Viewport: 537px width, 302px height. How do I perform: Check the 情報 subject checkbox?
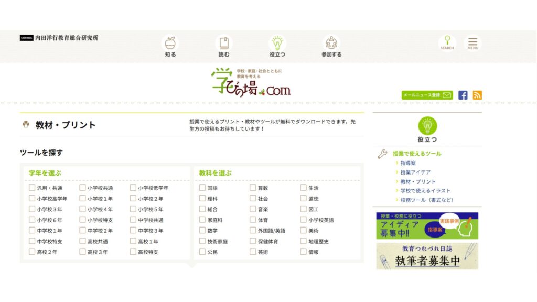(304, 252)
